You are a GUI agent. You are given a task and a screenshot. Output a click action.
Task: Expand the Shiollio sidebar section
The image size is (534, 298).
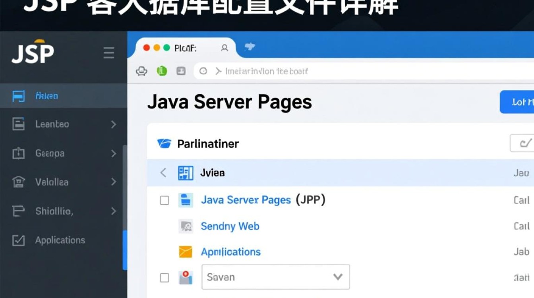[114, 211]
